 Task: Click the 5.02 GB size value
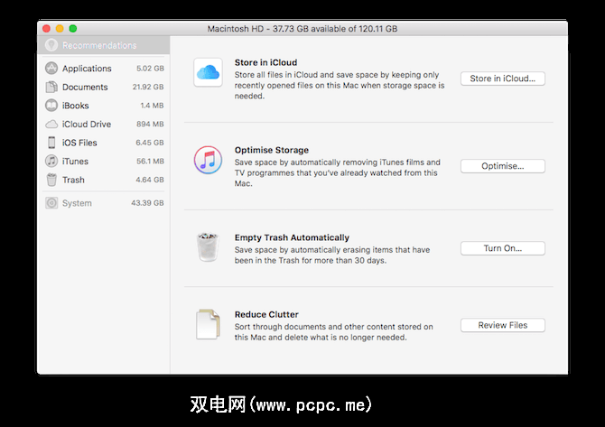click(150, 69)
